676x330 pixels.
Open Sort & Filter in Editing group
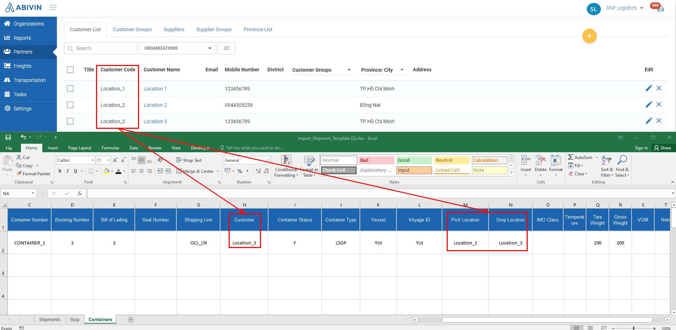(607, 166)
